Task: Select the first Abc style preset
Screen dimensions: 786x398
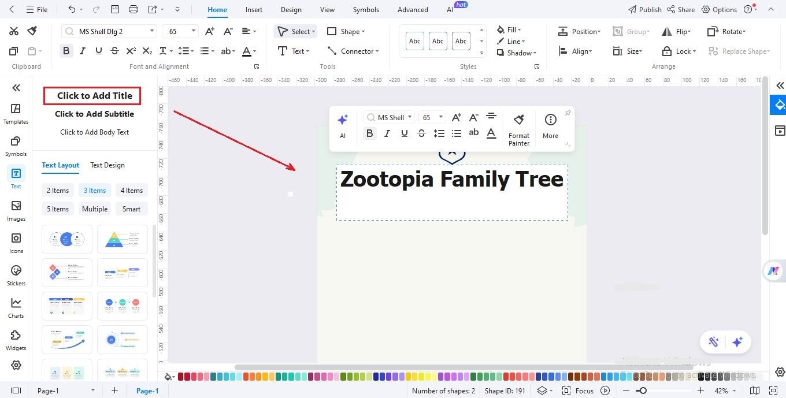Action: click(415, 41)
